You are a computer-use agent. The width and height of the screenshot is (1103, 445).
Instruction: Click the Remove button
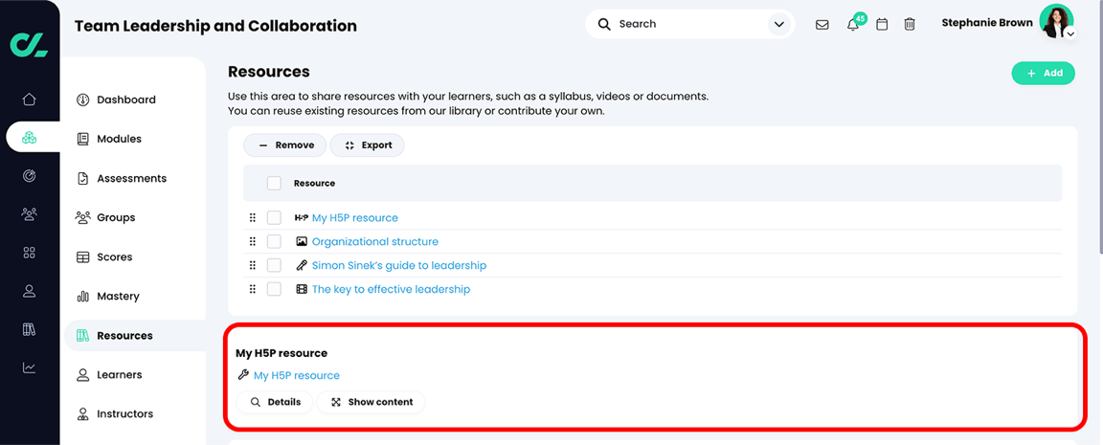285,145
